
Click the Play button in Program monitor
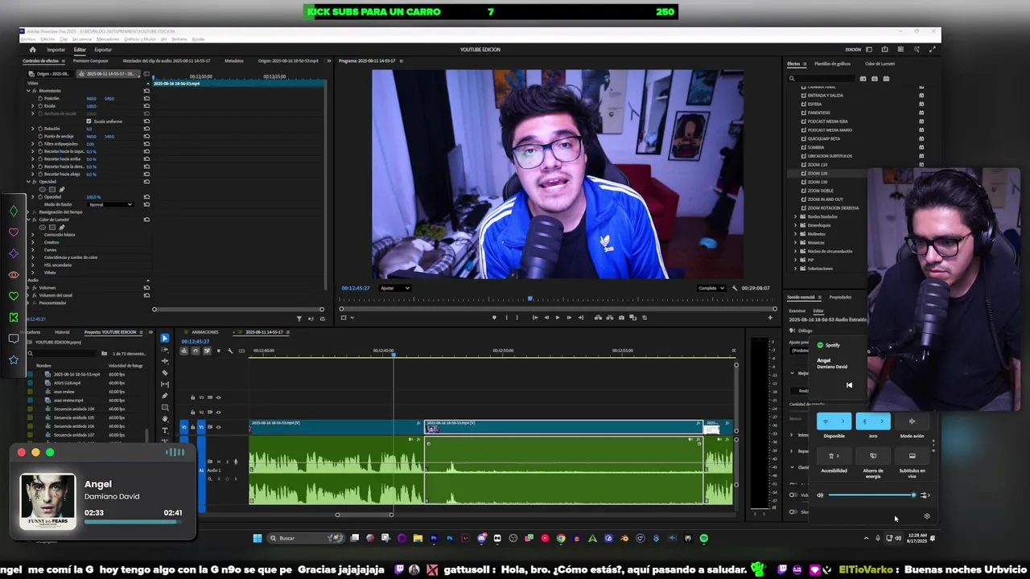(557, 318)
